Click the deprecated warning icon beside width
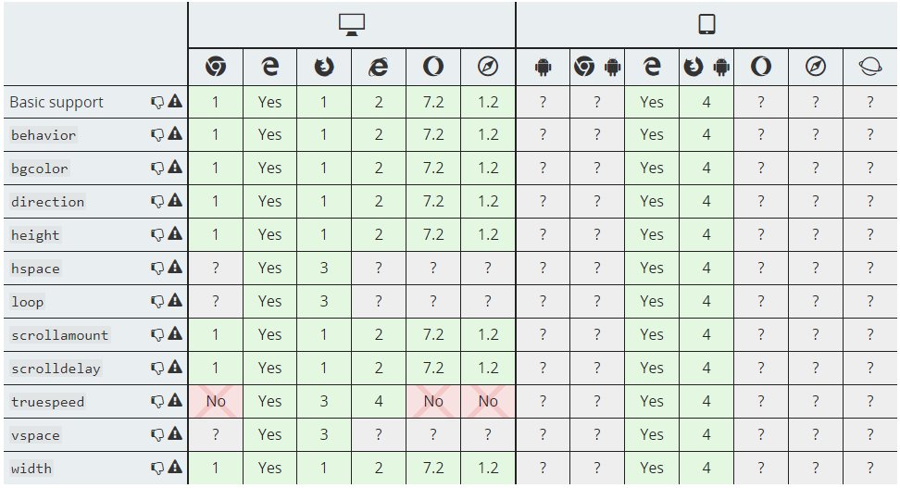 click(x=175, y=468)
